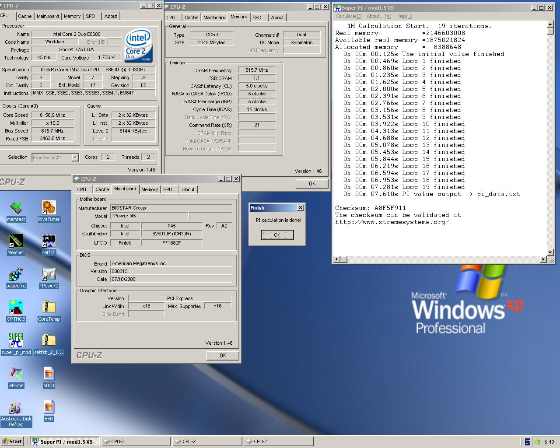Open the memtest desktop icon

pyautogui.click(x=16, y=211)
